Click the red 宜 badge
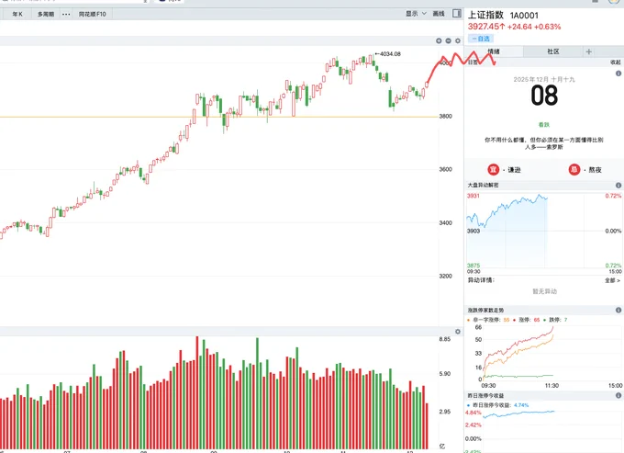The height and width of the screenshot is (453, 624). pos(494,170)
